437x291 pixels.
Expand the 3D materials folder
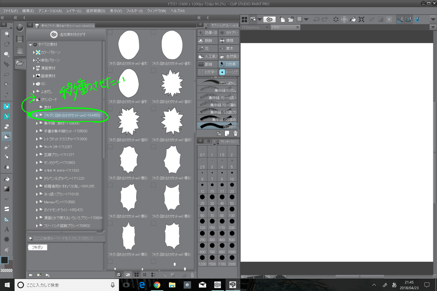pos(34,84)
